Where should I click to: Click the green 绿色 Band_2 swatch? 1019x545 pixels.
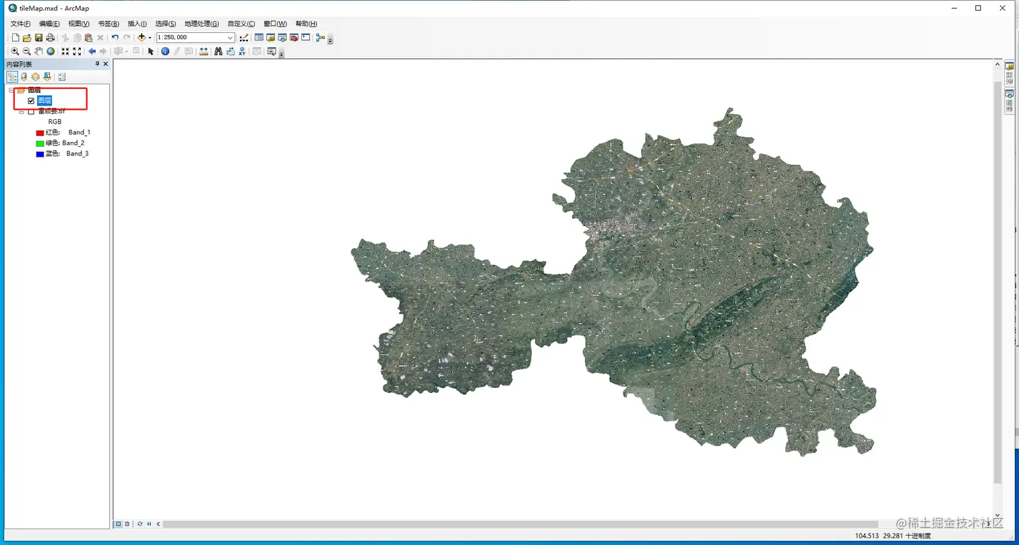40,143
